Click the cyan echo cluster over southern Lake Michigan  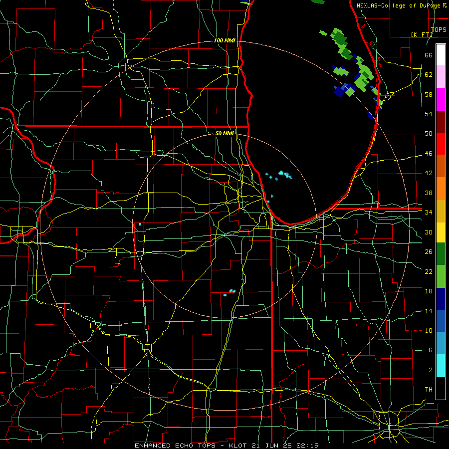click(x=285, y=175)
